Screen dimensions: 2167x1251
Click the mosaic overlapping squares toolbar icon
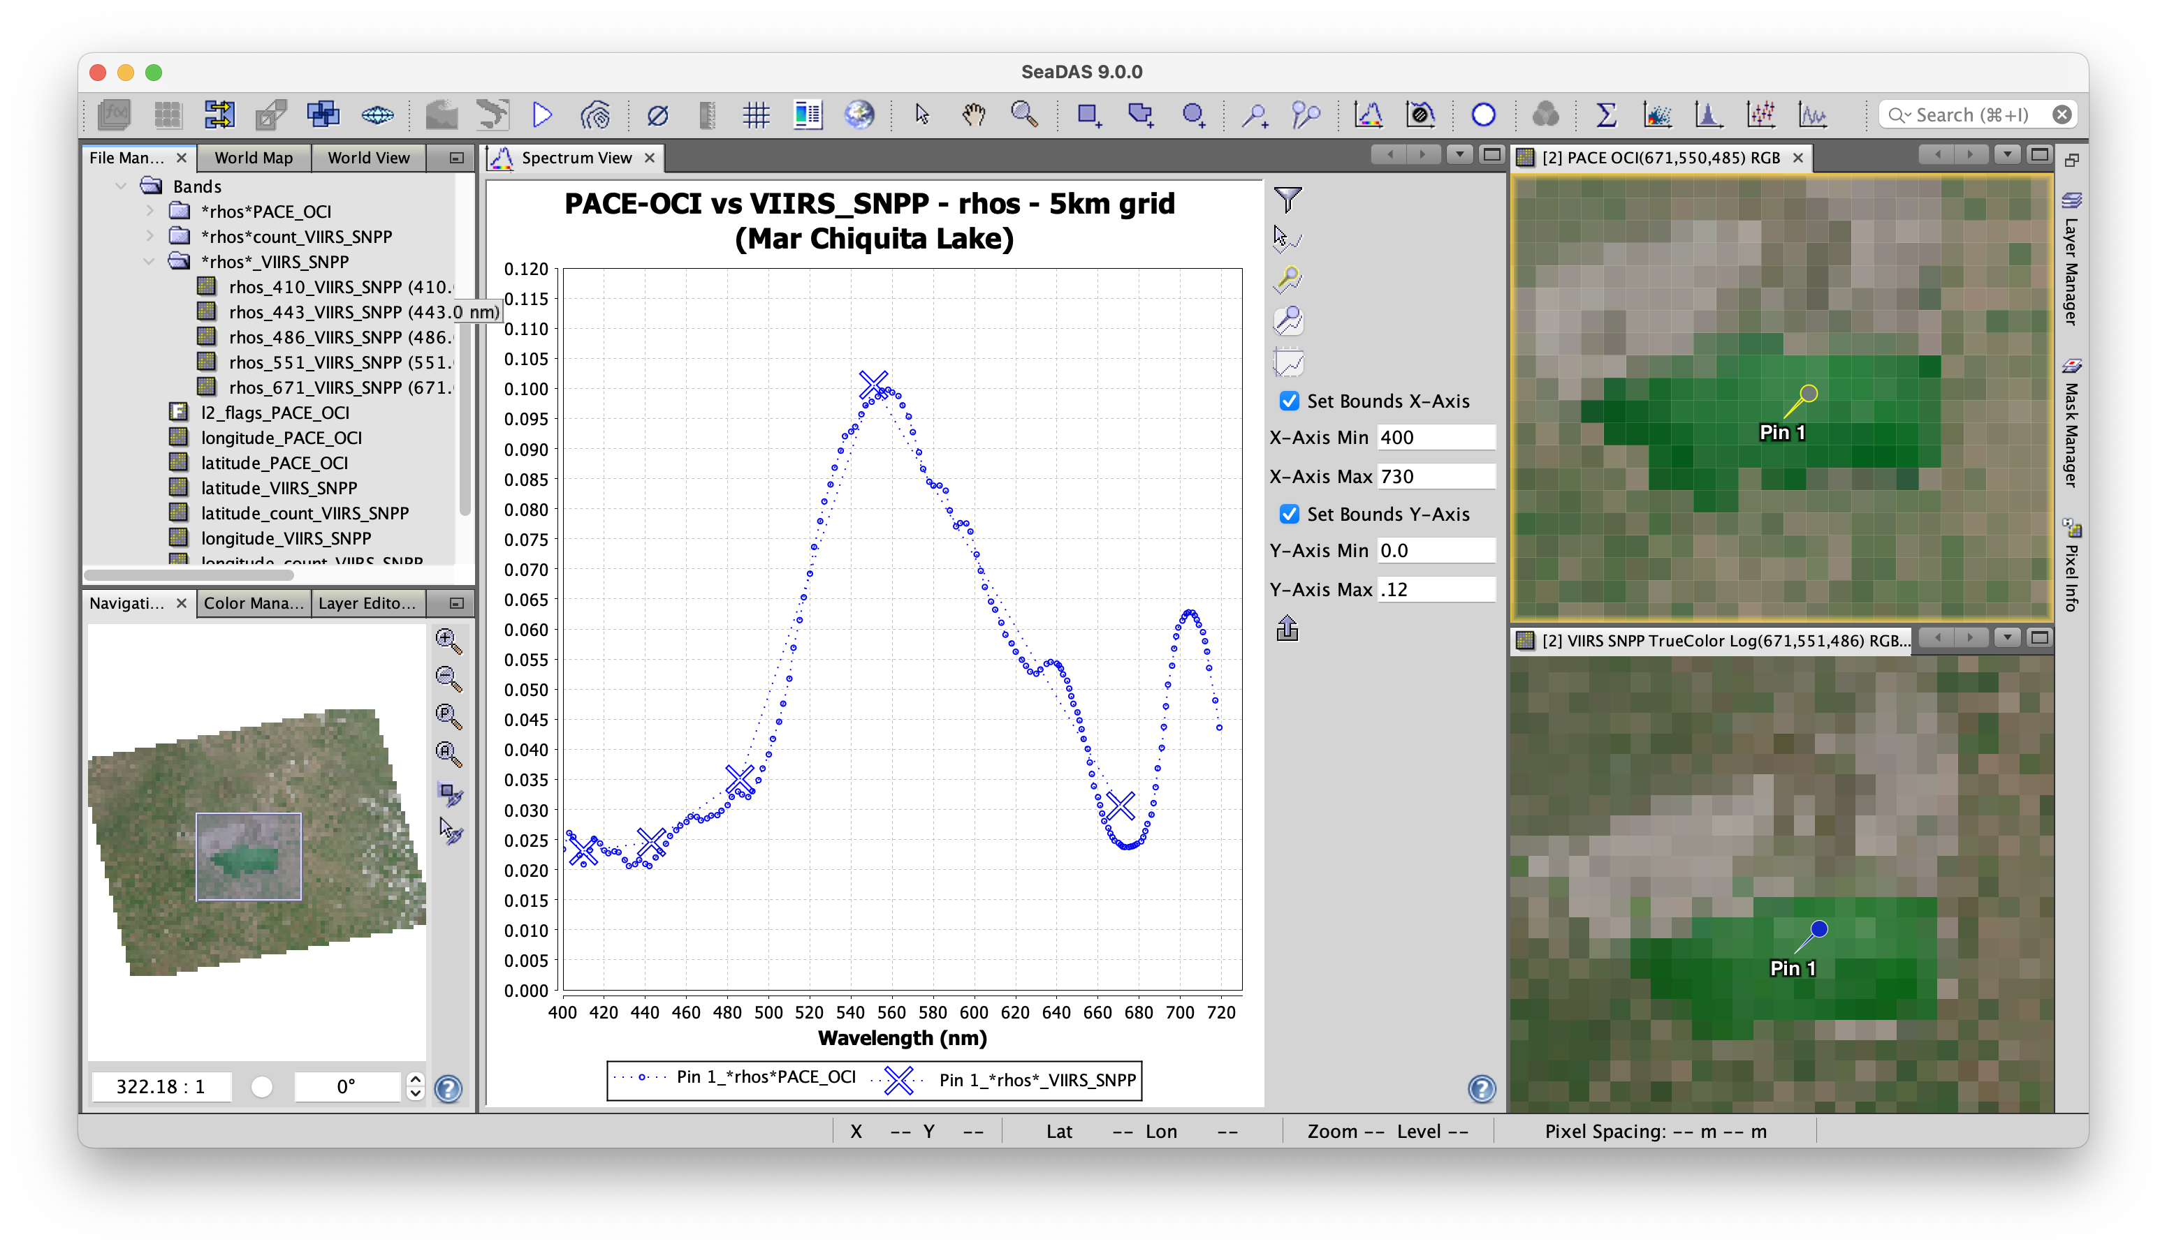(x=323, y=114)
